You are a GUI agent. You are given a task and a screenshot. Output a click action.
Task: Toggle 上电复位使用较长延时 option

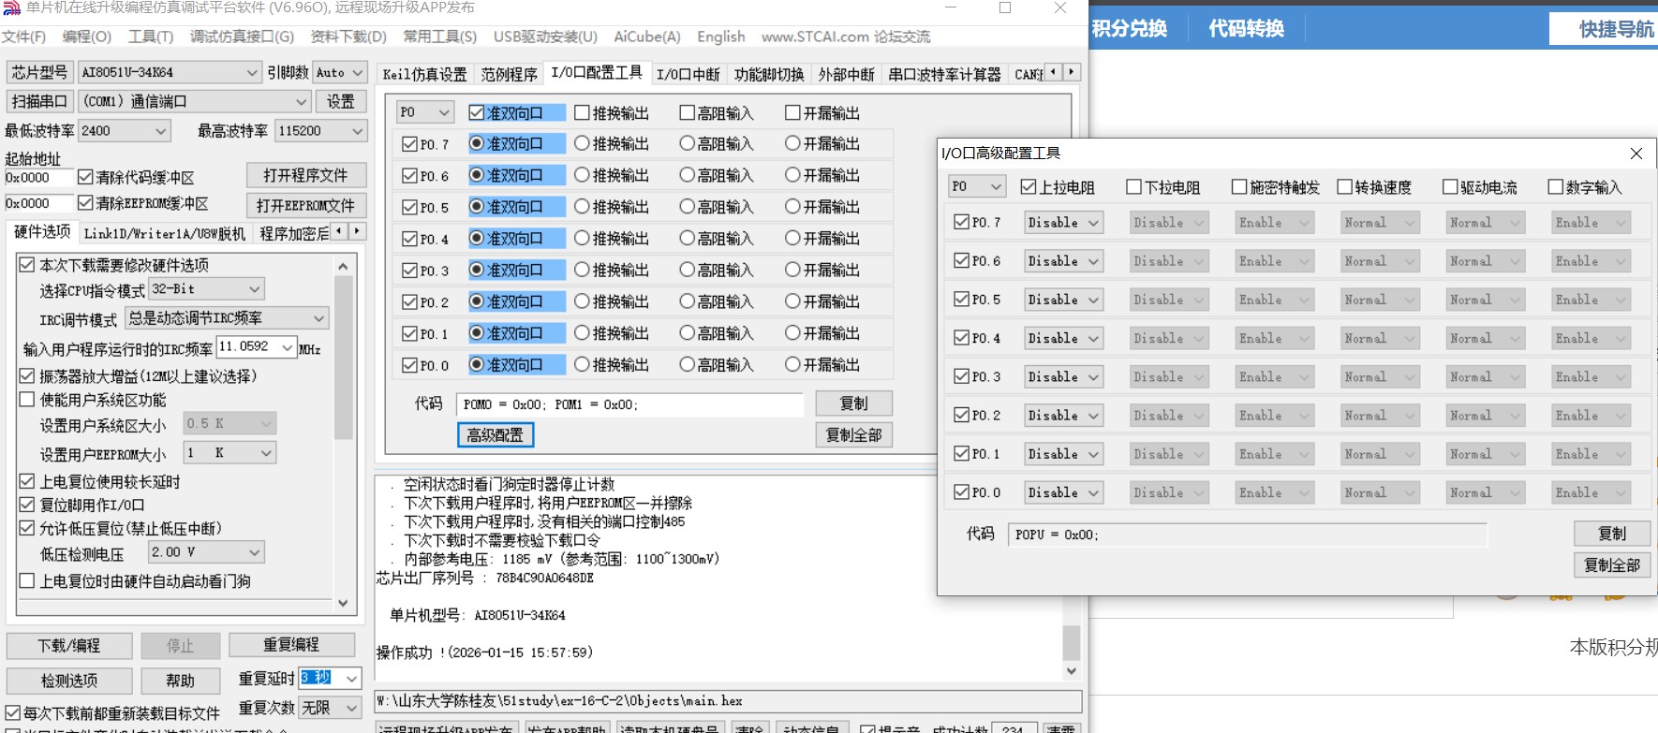pyautogui.click(x=27, y=481)
